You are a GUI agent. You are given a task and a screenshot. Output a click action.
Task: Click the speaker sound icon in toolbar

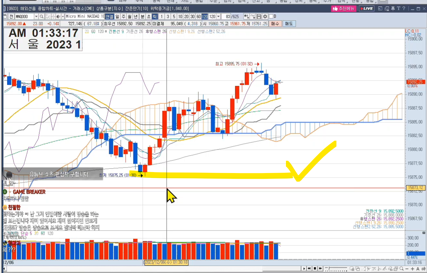coord(58,16)
